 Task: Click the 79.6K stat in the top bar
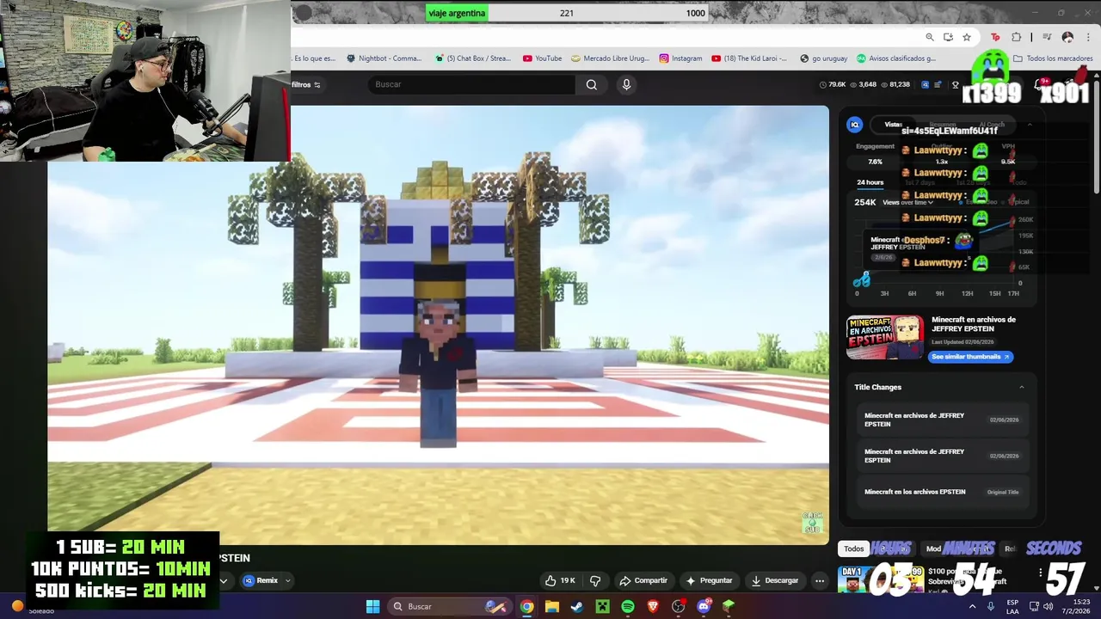point(833,84)
